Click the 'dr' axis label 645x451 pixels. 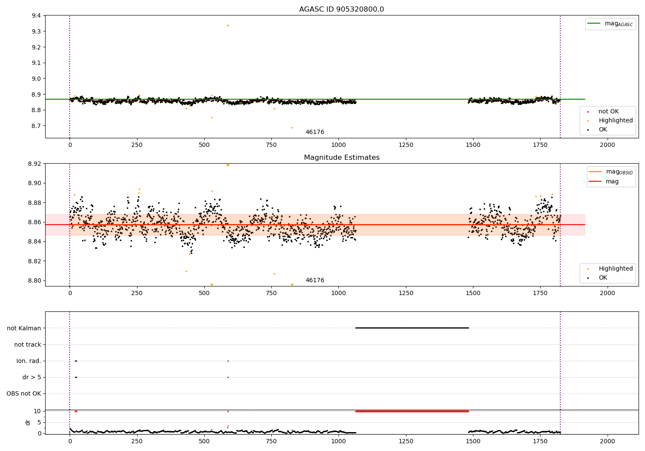coord(28,422)
